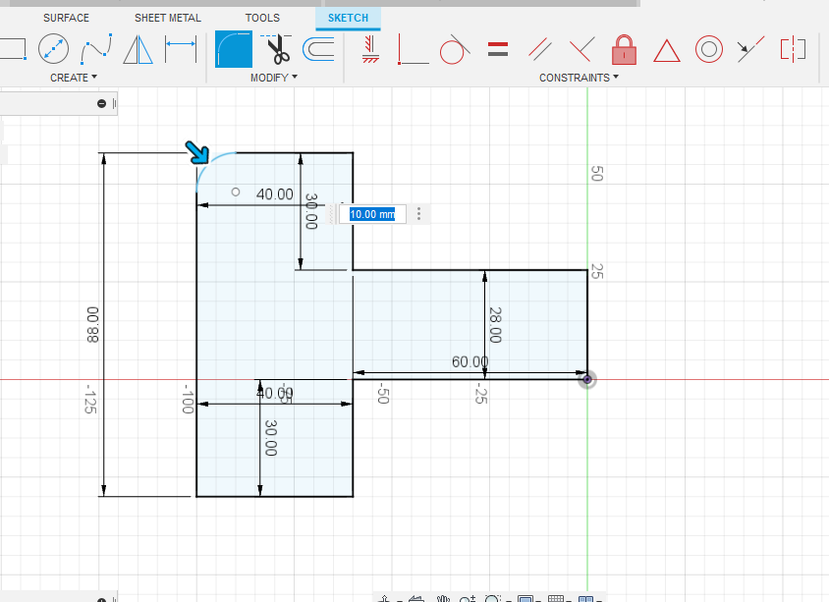
Task: Open fillet radius options three-dot menu
Action: click(x=419, y=214)
